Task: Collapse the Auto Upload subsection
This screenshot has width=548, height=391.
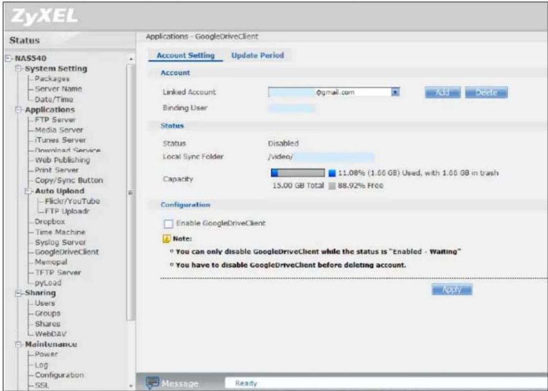Action: click(x=29, y=191)
